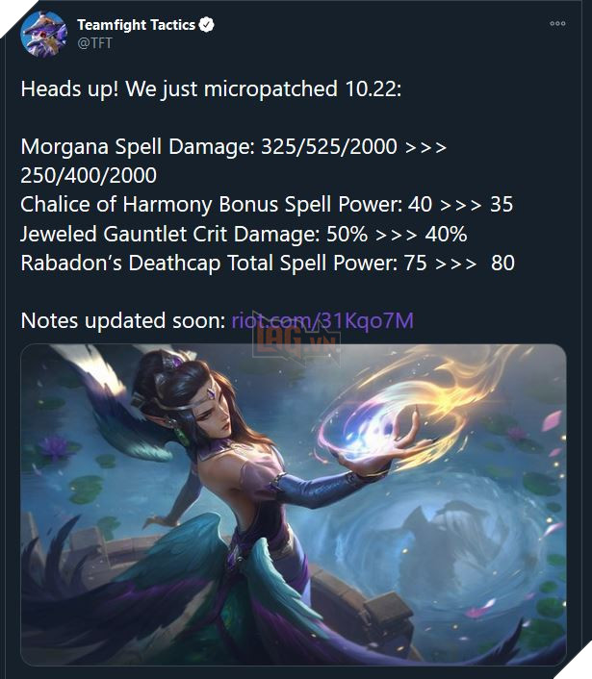Click the 'Notes updated soon:' text

(x=122, y=321)
